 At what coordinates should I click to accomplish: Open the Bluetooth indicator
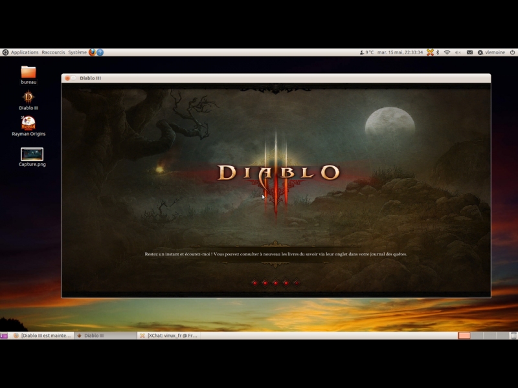pos(438,52)
